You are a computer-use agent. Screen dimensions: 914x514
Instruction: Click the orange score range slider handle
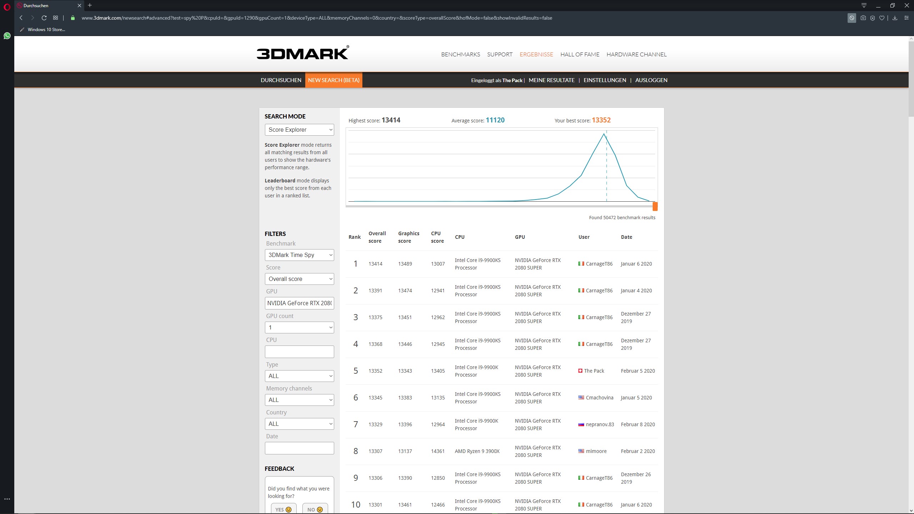tap(655, 206)
